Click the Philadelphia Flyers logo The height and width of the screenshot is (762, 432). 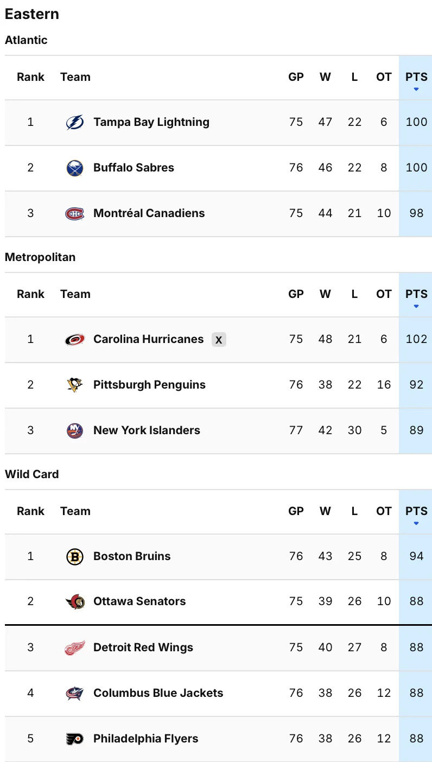(75, 739)
